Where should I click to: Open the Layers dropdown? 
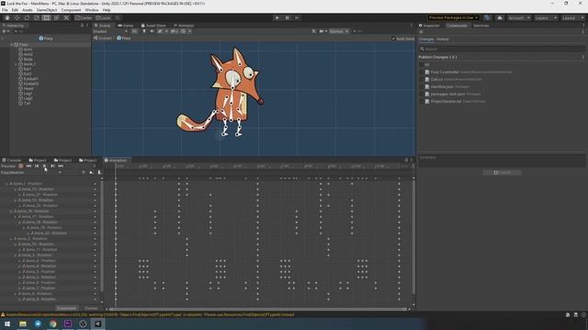click(x=546, y=17)
